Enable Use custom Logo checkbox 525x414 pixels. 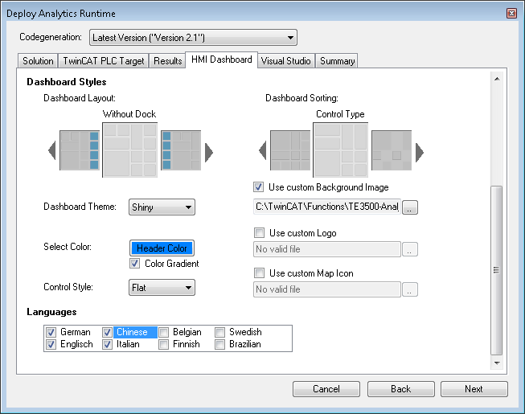[259, 233]
